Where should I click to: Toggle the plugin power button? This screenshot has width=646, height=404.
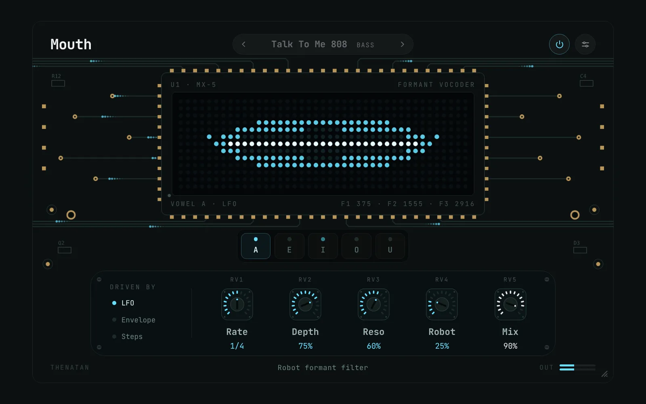559,44
